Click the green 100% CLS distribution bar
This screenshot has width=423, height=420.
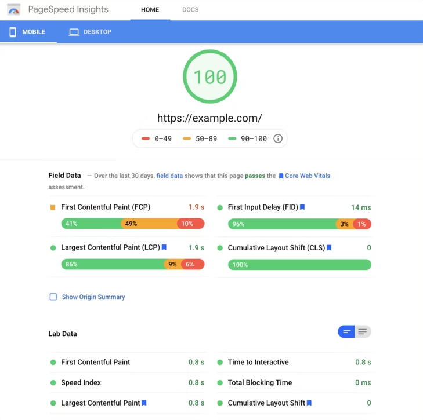click(300, 265)
